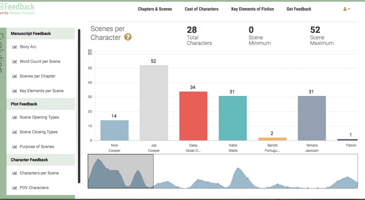This screenshot has height=200, width=365.
Task: Click the Word Count per Scene icon
Action: click(14, 62)
